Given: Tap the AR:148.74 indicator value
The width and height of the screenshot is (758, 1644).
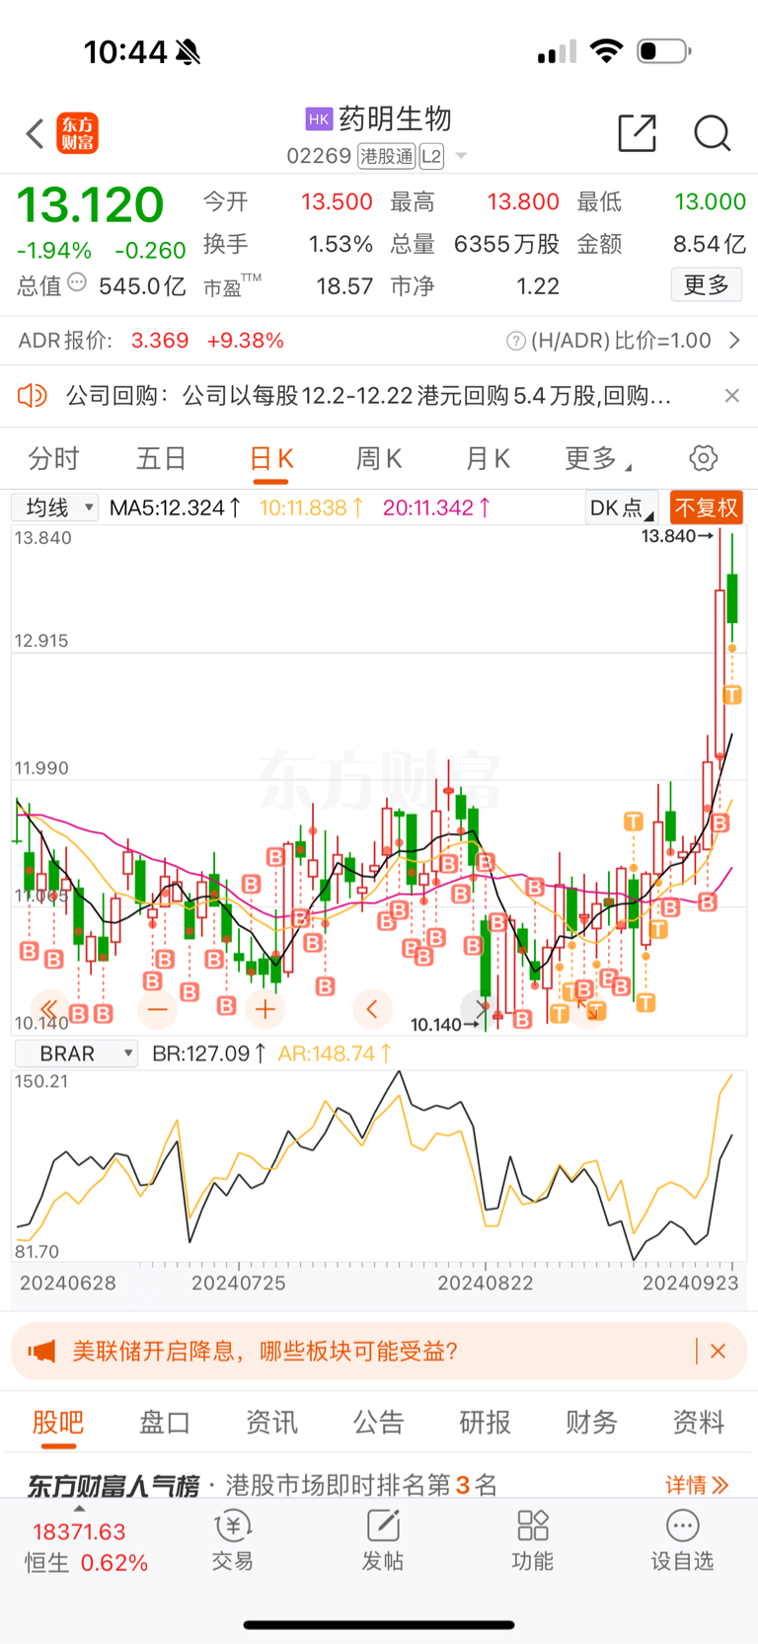Looking at the screenshot, I should coord(335,1054).
